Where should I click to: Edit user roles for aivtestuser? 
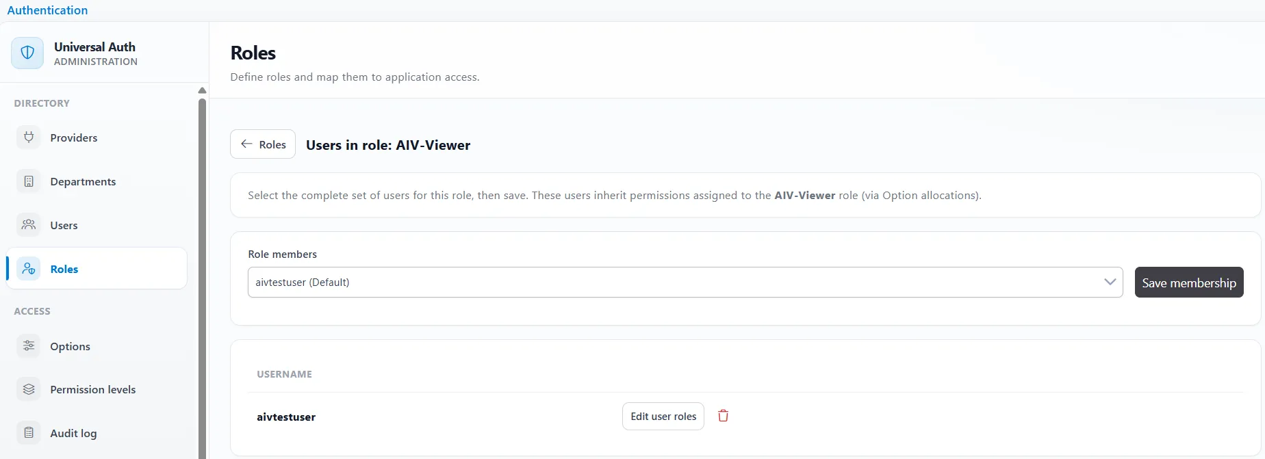[663, 417]
